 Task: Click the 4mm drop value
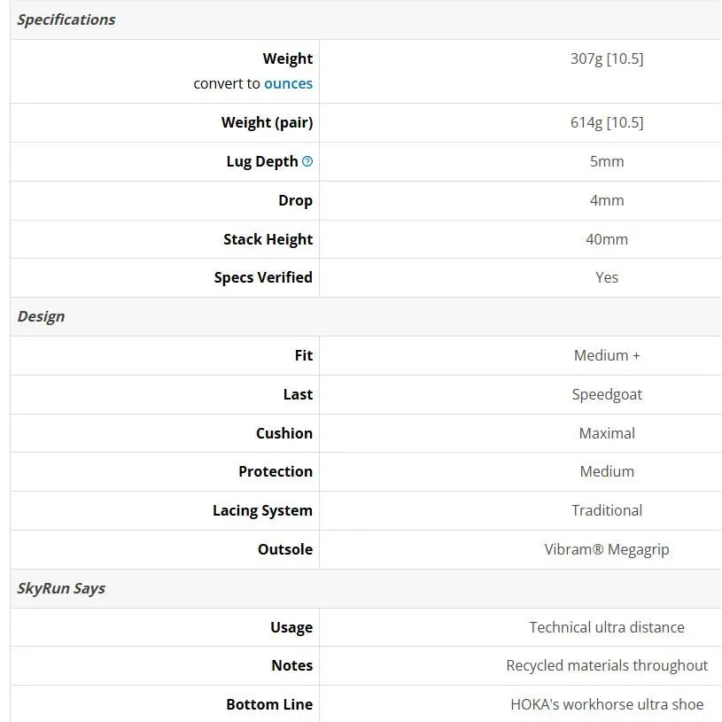point(607,200)
